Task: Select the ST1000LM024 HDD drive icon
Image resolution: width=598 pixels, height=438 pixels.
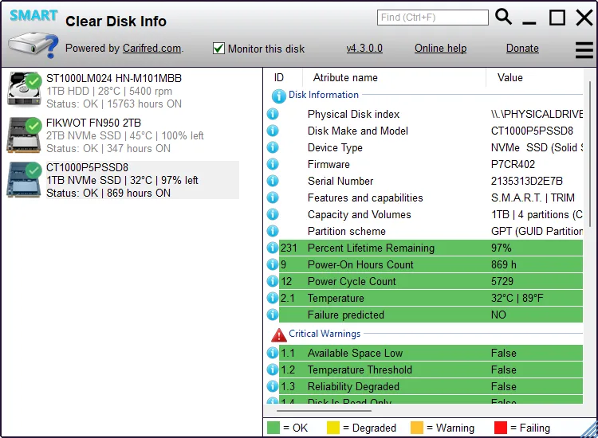Action: (x=25, y=89)
